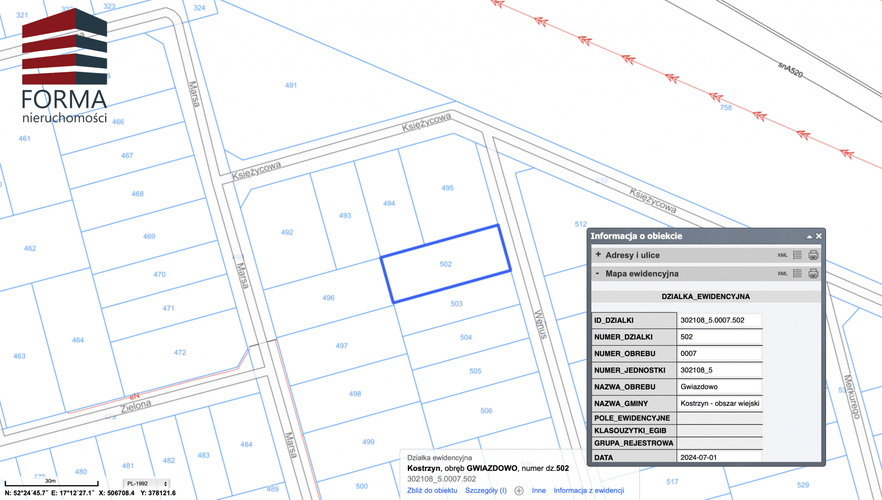
Task: Open Informacja z ewidencji link
Action: point(588,491)
